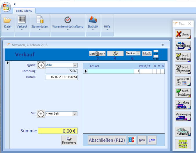
Task: Toggle the VIP checkbox
Action: (x=156, y=51)
